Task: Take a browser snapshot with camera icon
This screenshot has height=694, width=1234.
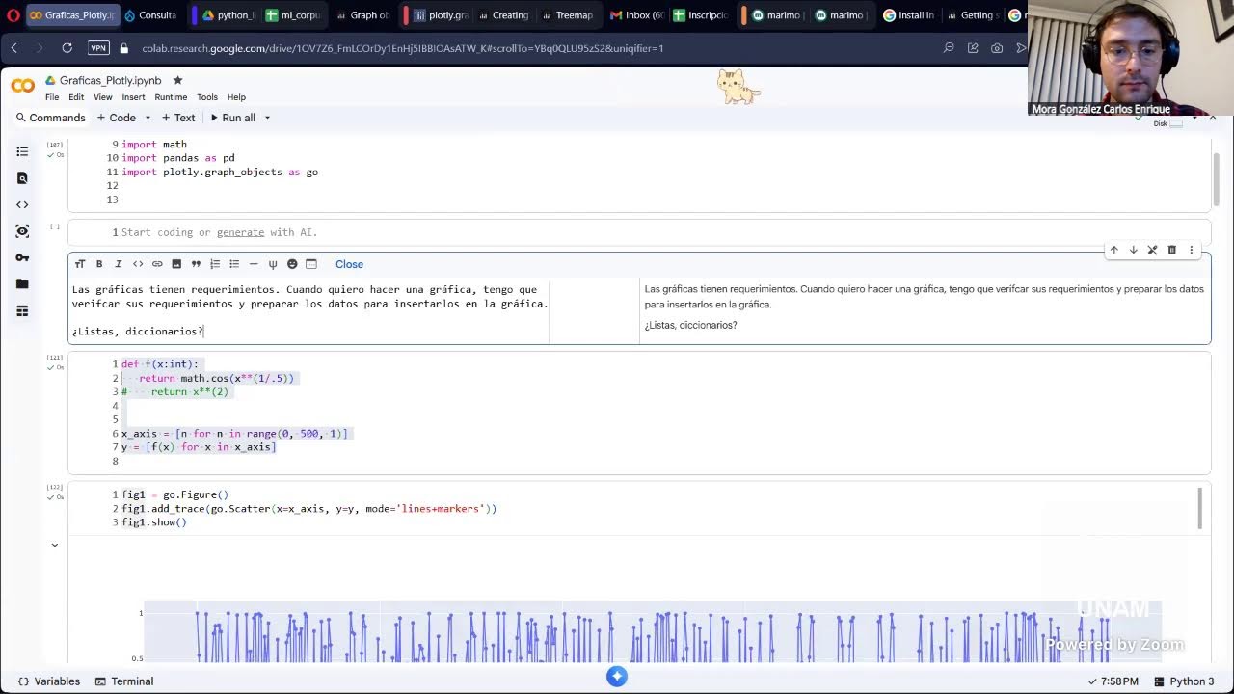Action: [x=997, y=47]
